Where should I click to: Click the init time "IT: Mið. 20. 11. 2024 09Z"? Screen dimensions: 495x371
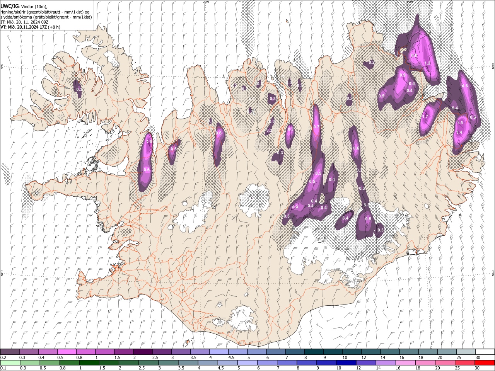[24, 22]
